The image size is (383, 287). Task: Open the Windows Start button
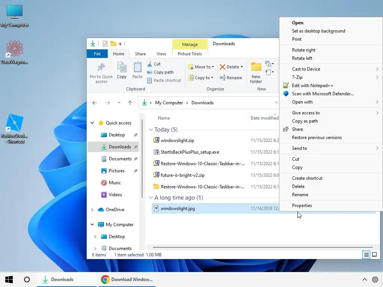[x=9, y=280]
